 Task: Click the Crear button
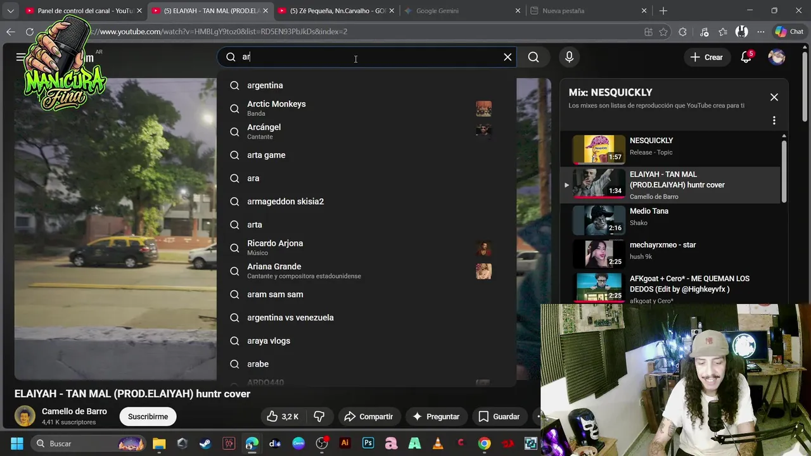tap(706, 57)
